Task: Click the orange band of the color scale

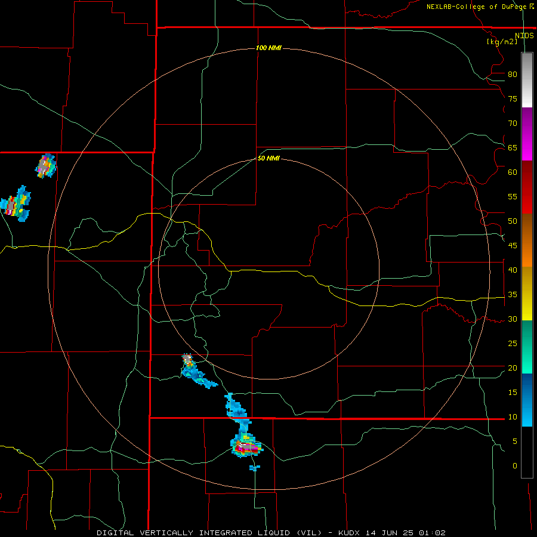Action: point(527,240)
